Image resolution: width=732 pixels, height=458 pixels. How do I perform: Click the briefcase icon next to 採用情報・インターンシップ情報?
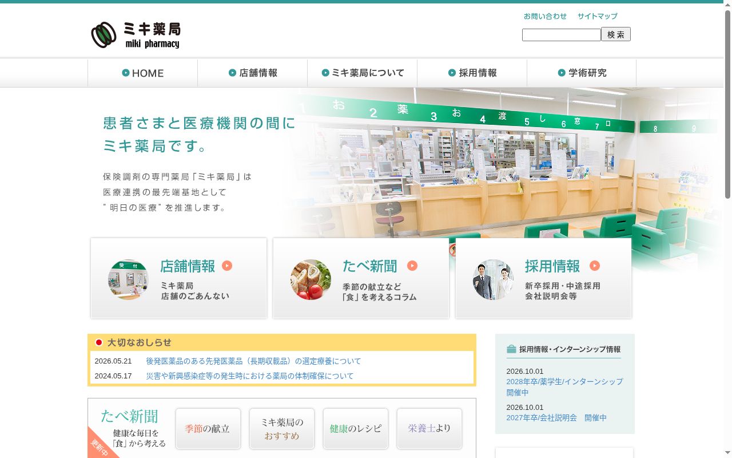point(511,349)
